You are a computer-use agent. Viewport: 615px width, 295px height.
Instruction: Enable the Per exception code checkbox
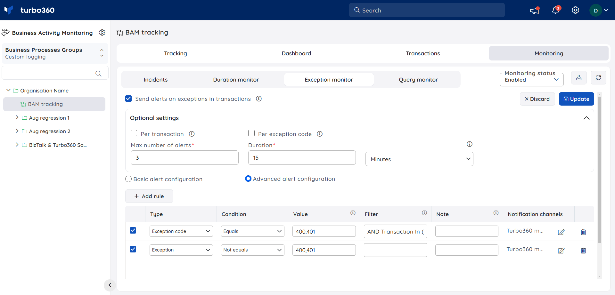click(251, 133)
